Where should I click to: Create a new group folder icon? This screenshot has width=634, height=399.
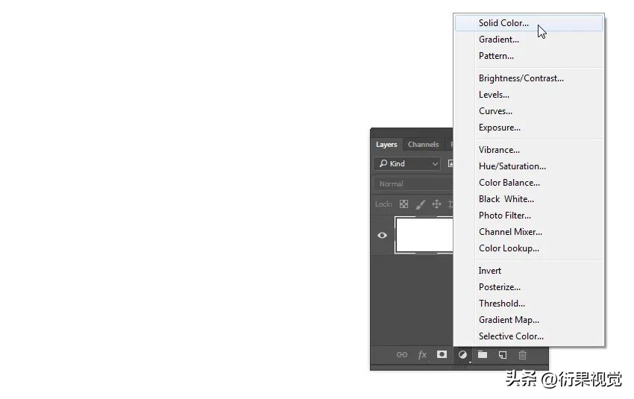pyautogui.click(x=483, y=354)
